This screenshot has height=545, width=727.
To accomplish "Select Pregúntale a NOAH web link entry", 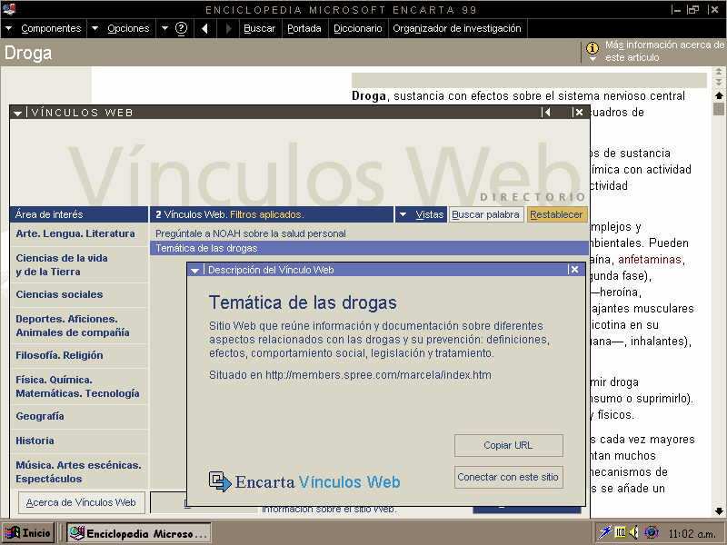I will [x=251, y=233].
